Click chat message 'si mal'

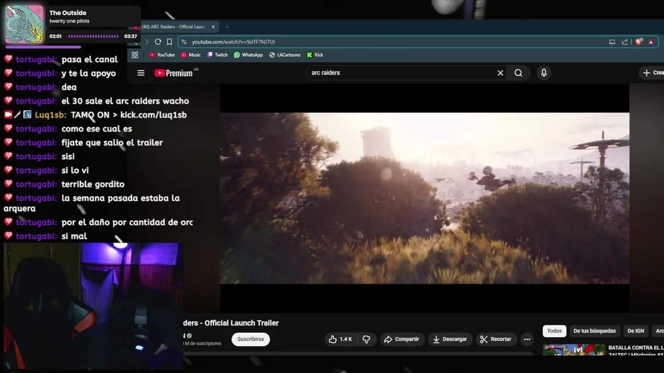click(74, 236)
